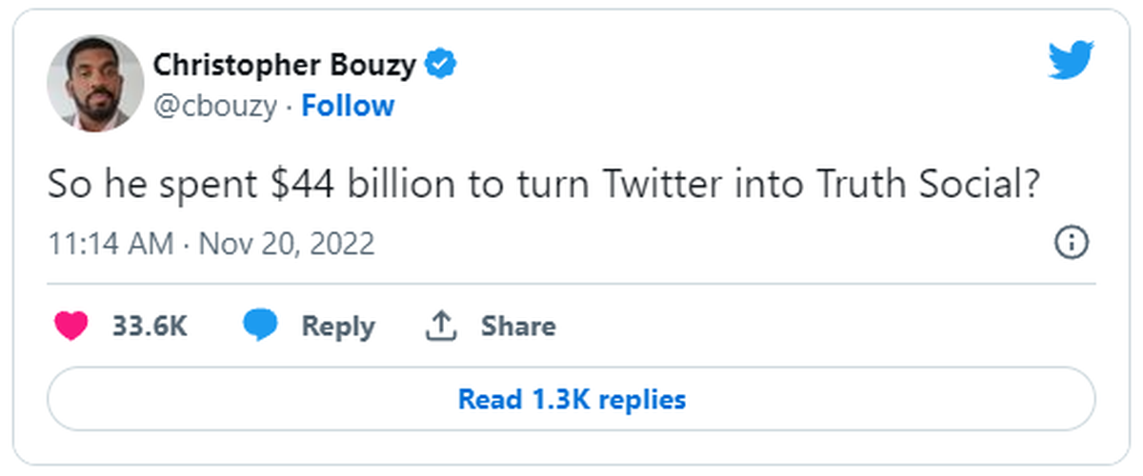Click the 33.6K likes count
This screenshot has width=1143, height=476.
[150, 327]
